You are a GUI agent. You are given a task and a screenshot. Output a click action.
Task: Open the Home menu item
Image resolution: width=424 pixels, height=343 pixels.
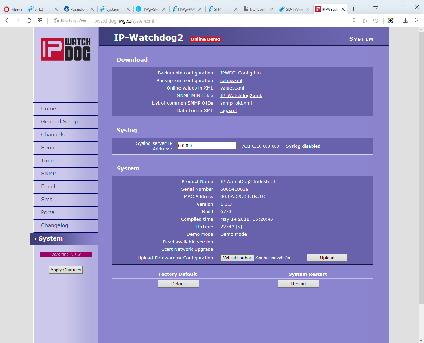66,109
